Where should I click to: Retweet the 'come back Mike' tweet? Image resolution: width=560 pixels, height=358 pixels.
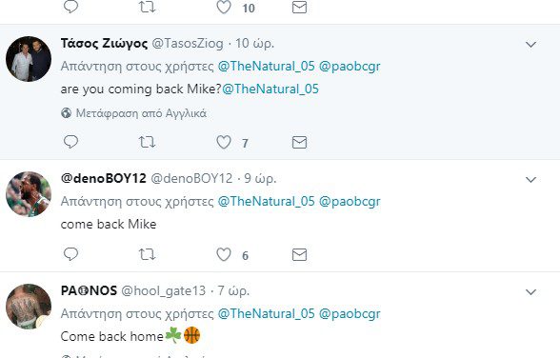coord(147,254)
